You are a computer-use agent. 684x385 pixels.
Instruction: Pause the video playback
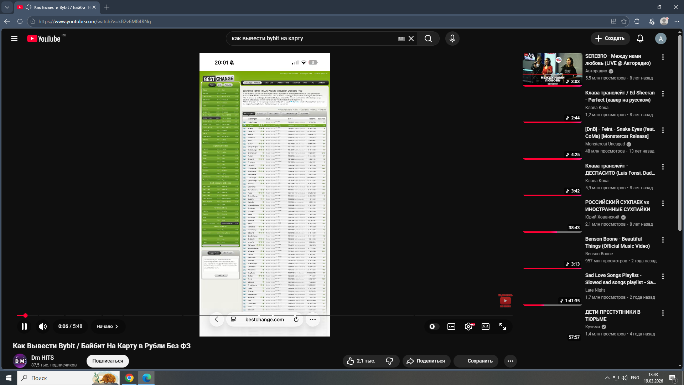tap(24, 327)
